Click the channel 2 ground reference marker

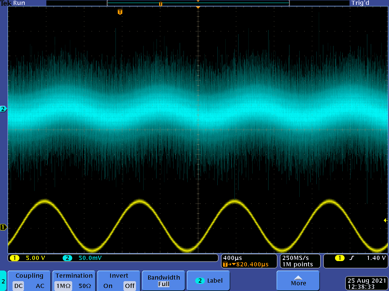click(x=3, y=109)
